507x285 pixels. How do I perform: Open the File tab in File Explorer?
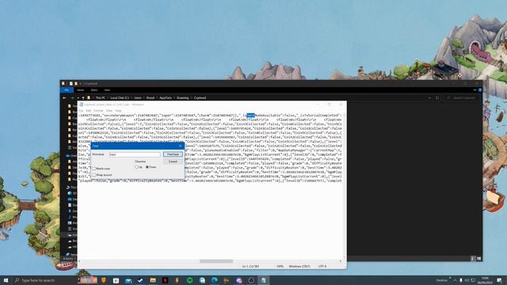[x=67, y=90]
